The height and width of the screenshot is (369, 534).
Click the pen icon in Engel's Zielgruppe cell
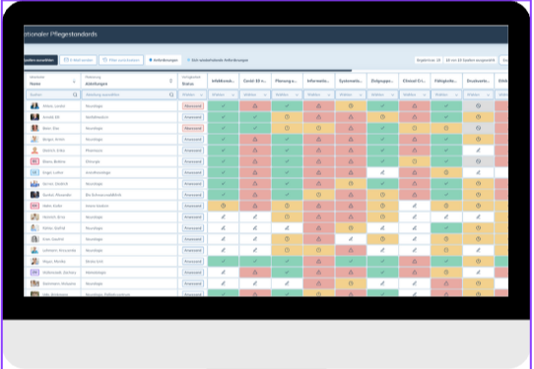pyautogui.click(x=382, y=172)
